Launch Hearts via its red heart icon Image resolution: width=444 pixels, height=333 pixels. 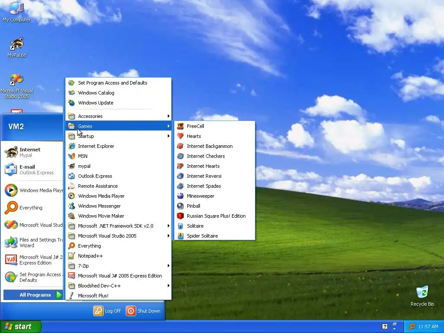pyautogui.click(x=180, y=136)
